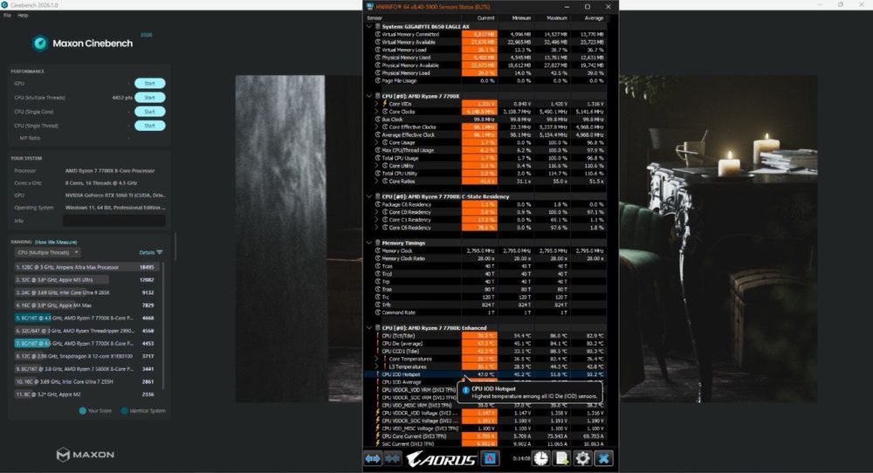Select ranking entry Ryzen Threadripper 2990 4568

[x=86, y=331]
